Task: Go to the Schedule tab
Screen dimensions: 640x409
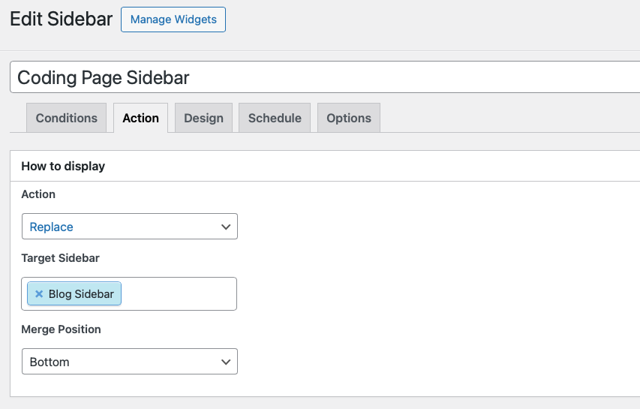Action: 275,118
